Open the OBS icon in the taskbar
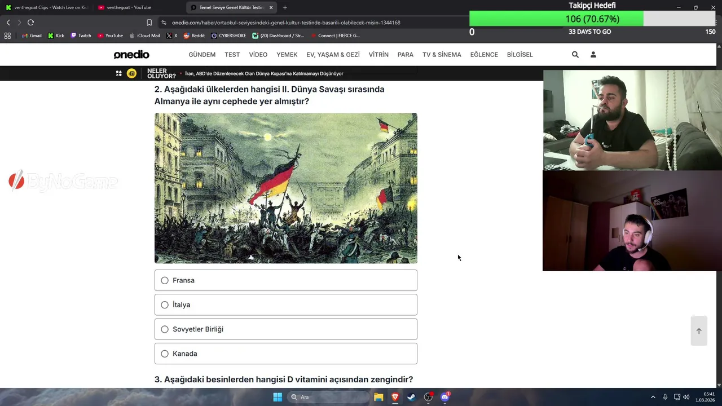722x406 pixels. click(x=428, y=397)
